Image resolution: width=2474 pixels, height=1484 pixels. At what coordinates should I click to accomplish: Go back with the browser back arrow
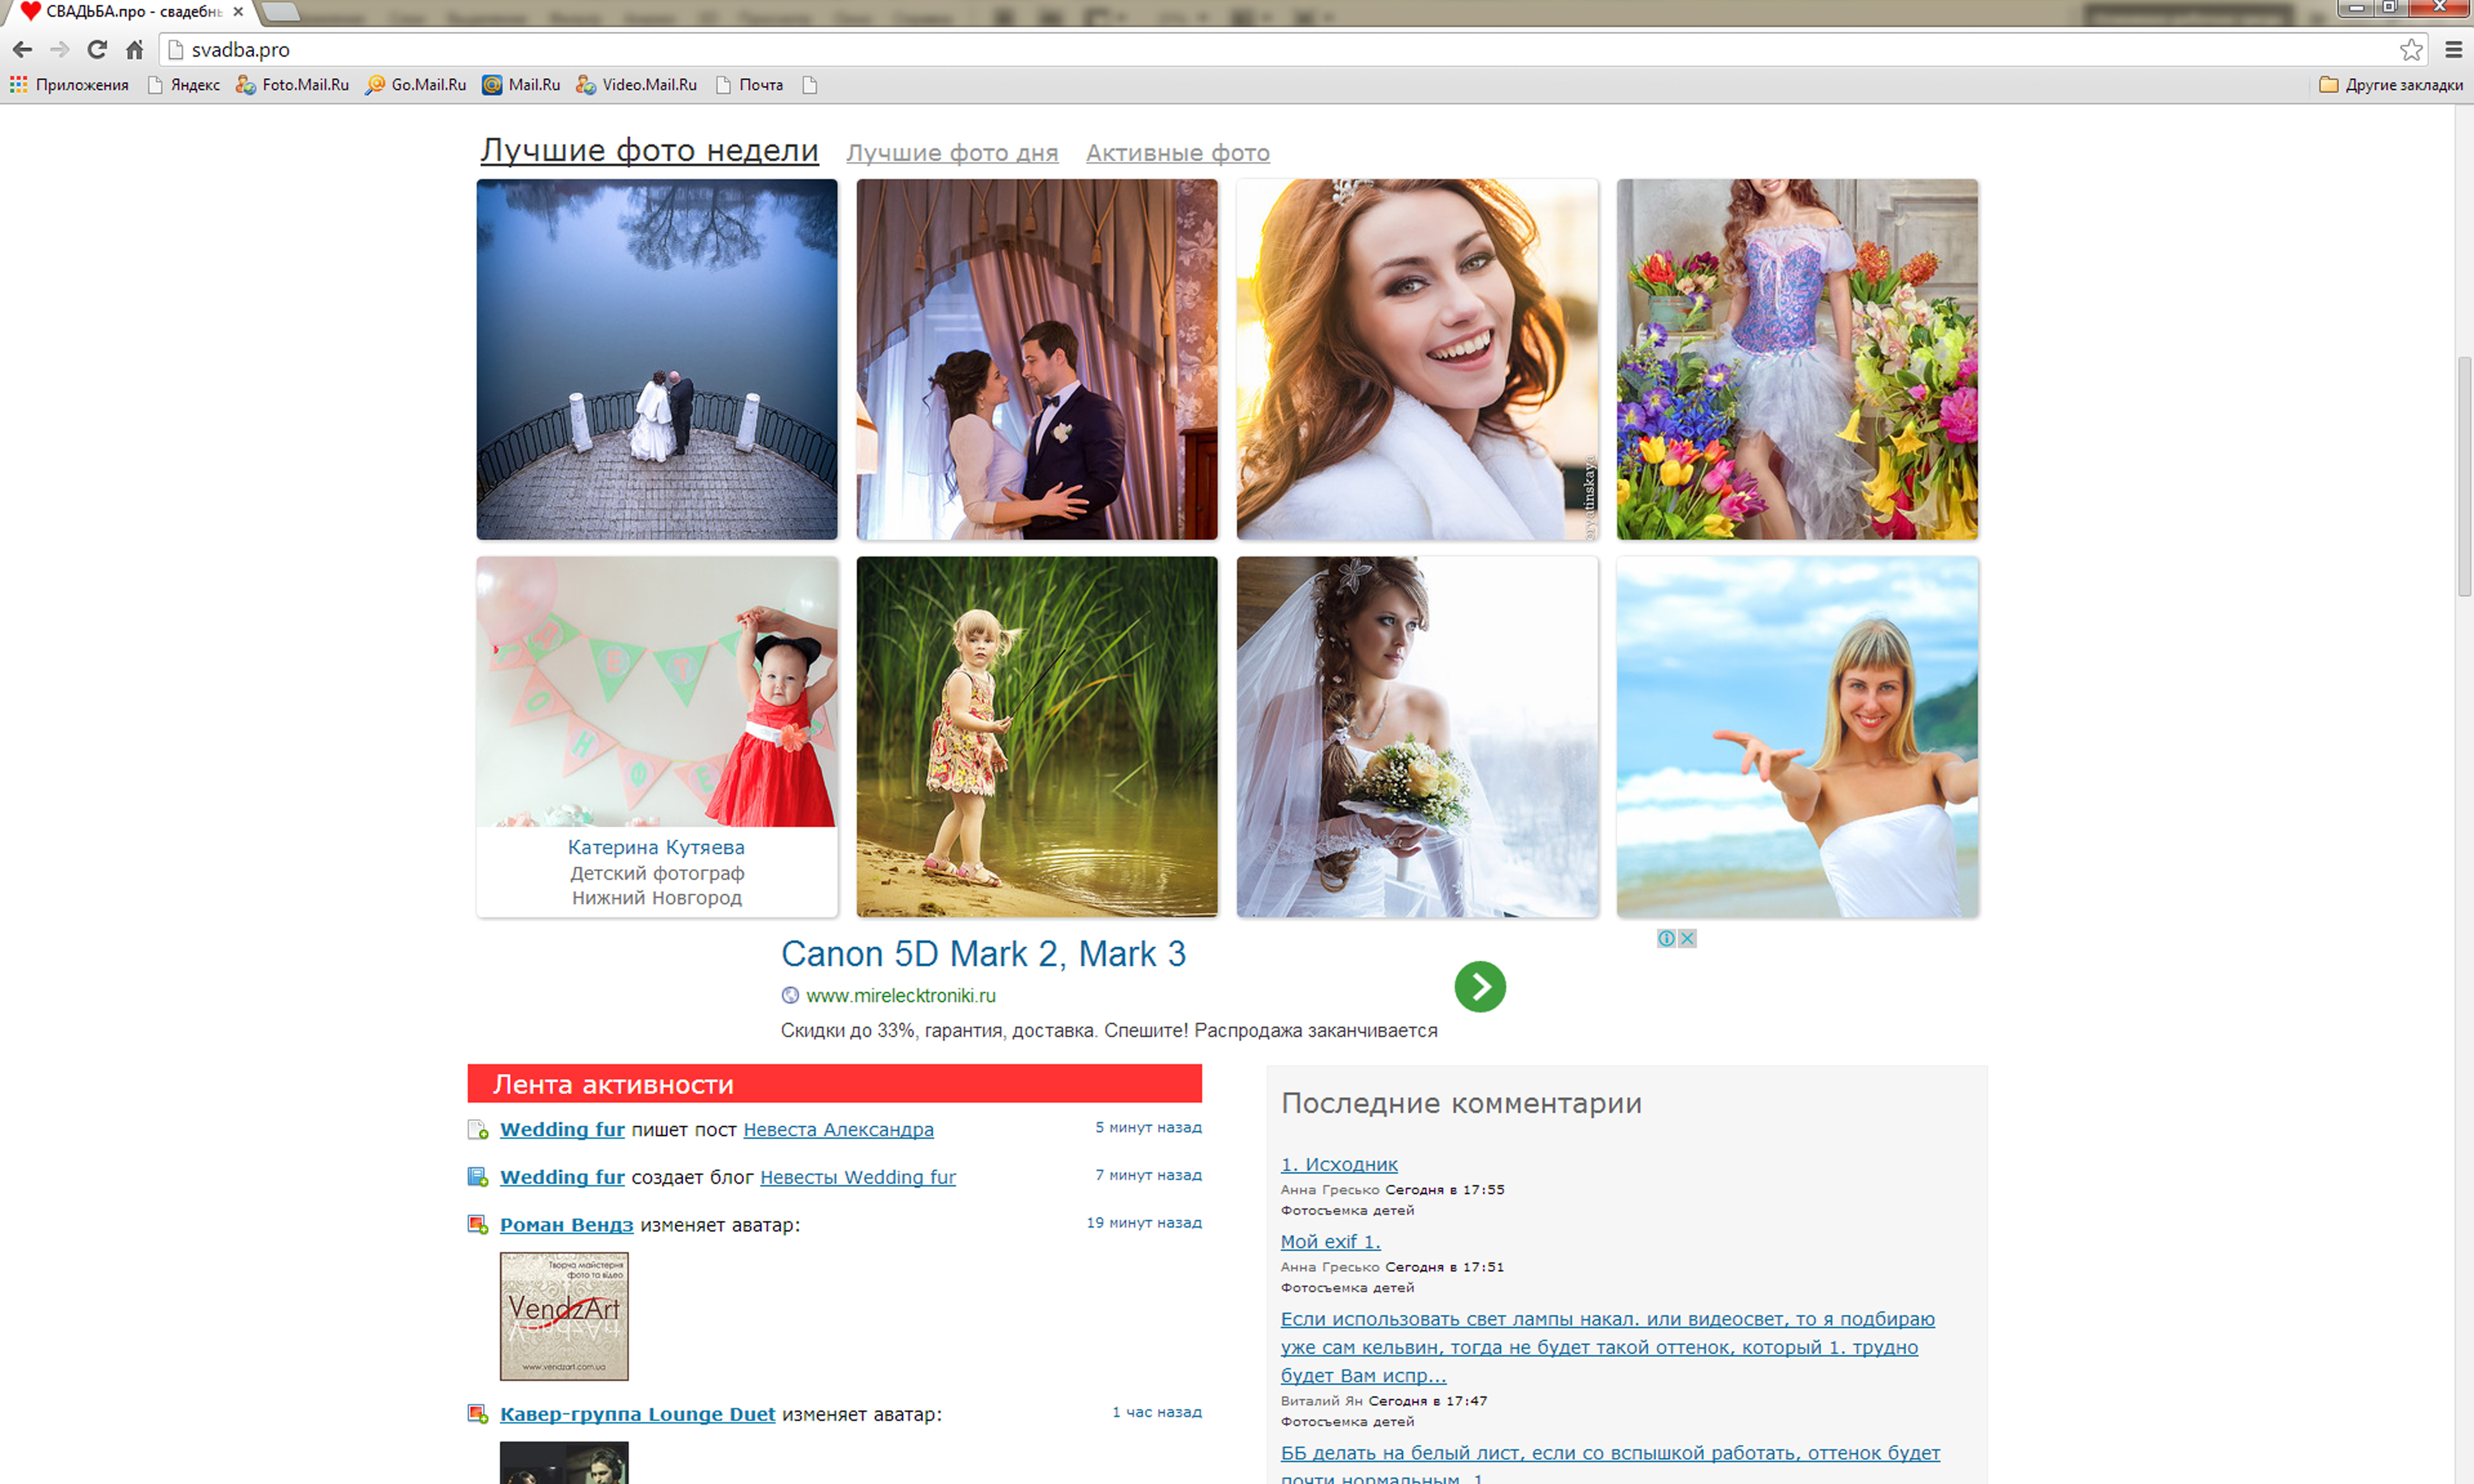click(22, 49)
